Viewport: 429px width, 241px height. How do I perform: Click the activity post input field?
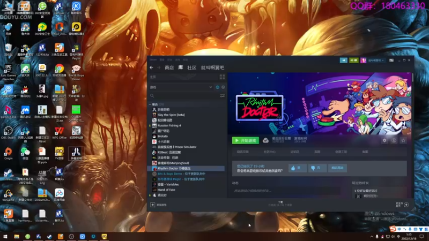pyautogui.click(x=286, y=191)
